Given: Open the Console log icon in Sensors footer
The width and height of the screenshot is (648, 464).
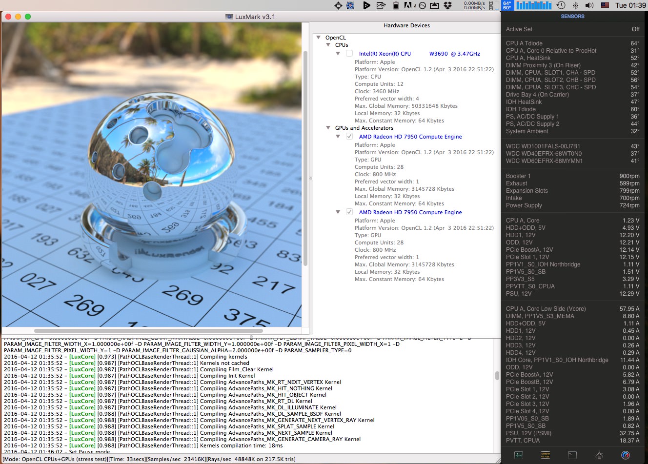Looking at the screenshot, I should point(546,455).
